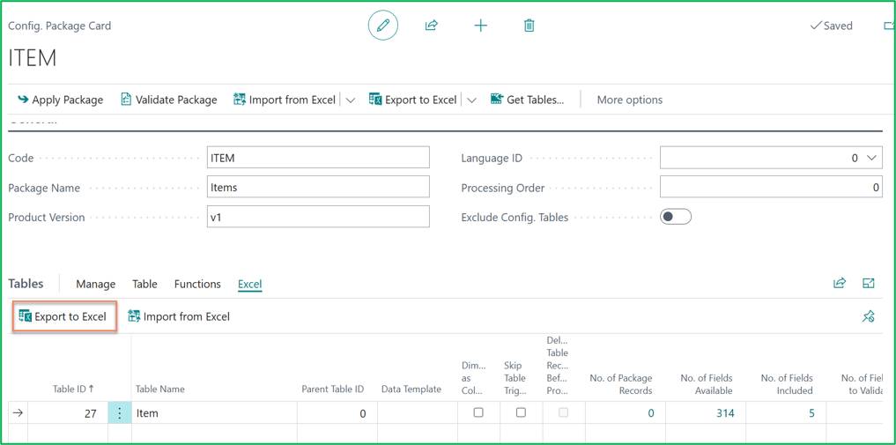
Task: Click Export to Excel in Tables subpage
Action: coord(64,315)
